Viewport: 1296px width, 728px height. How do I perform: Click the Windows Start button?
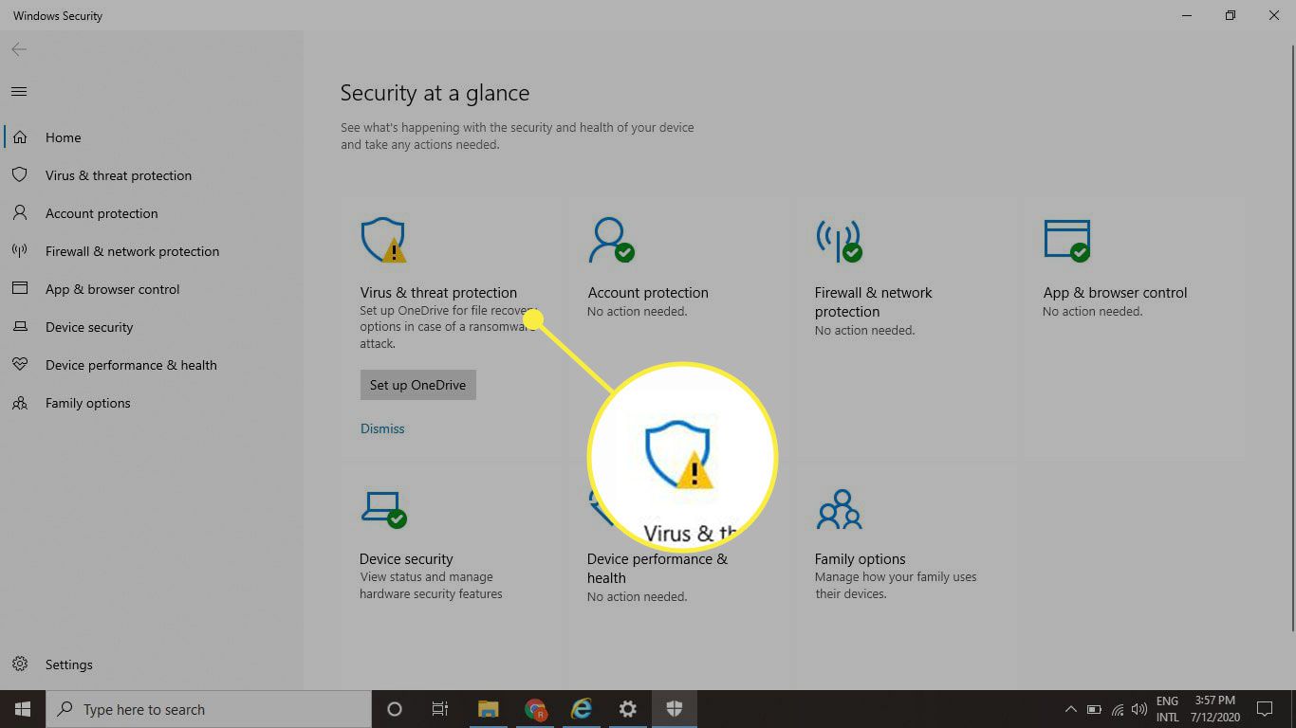tap(22, 709)
